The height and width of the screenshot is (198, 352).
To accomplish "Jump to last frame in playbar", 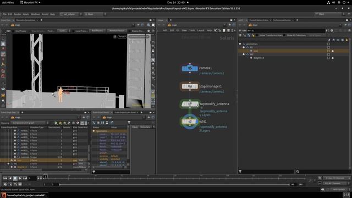I will [x=25, y=178].
